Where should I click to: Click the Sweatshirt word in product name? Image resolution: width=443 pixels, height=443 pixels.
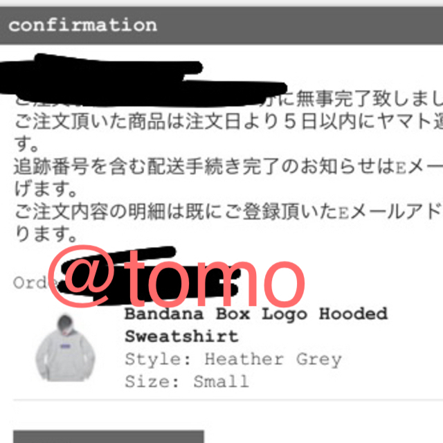point(181,336)
